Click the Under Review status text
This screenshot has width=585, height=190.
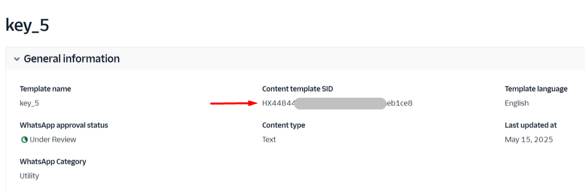(x=53, y=140)
